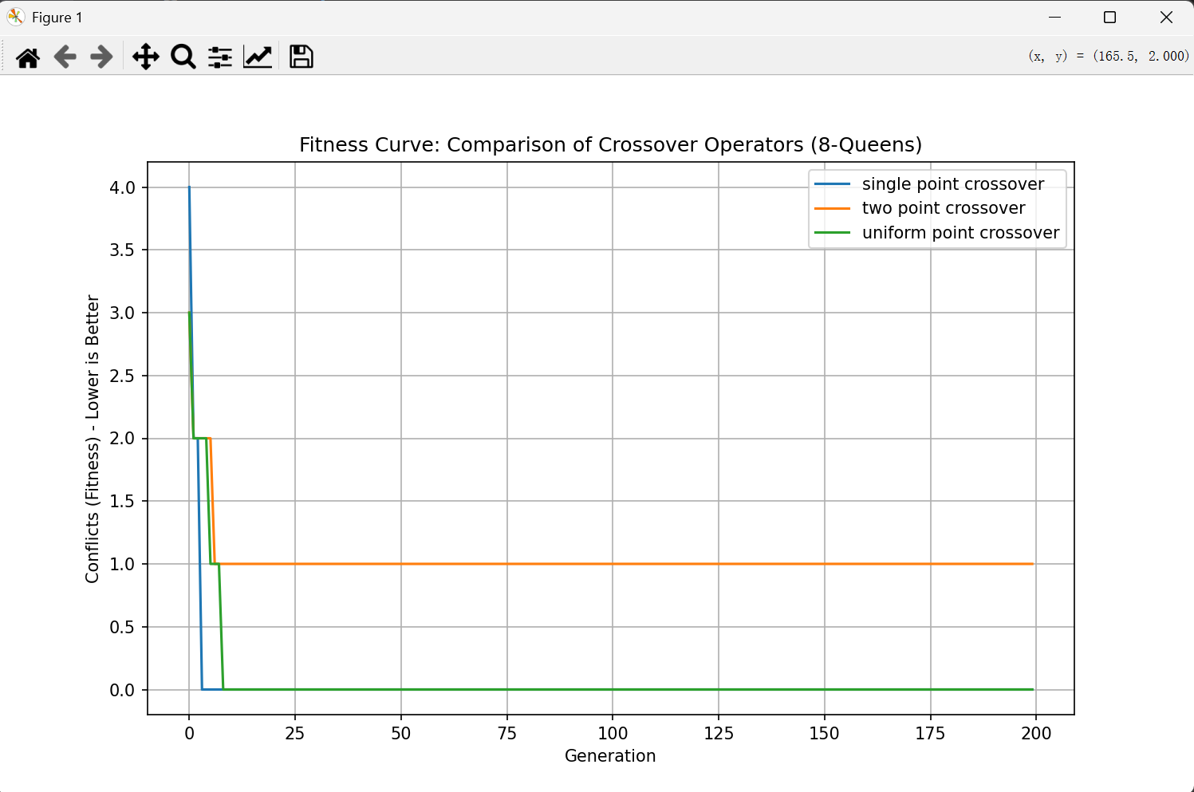Save the figure with disk icon
1194x792 pixels.
[301, 57]
